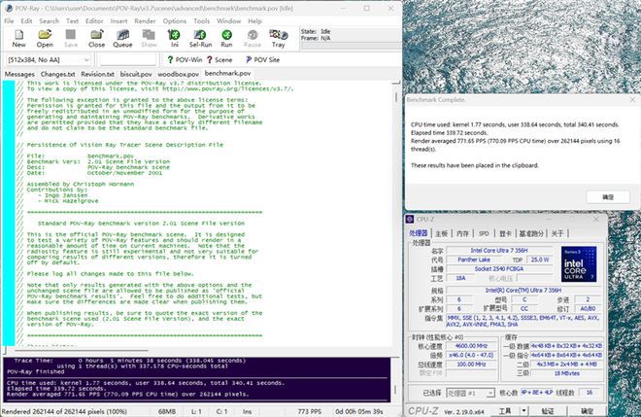Close the Benchmark Complete dialog
Screen dimensions: 641x417
click(x=633, y=99)
